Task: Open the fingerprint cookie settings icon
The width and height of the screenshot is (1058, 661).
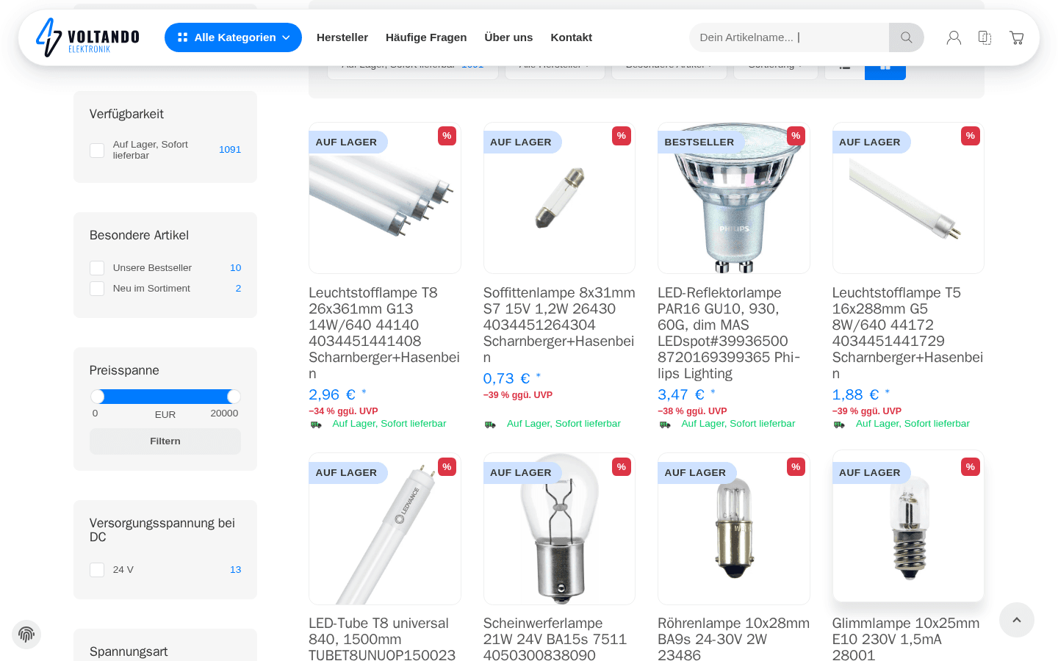Action: pos(26,635)
